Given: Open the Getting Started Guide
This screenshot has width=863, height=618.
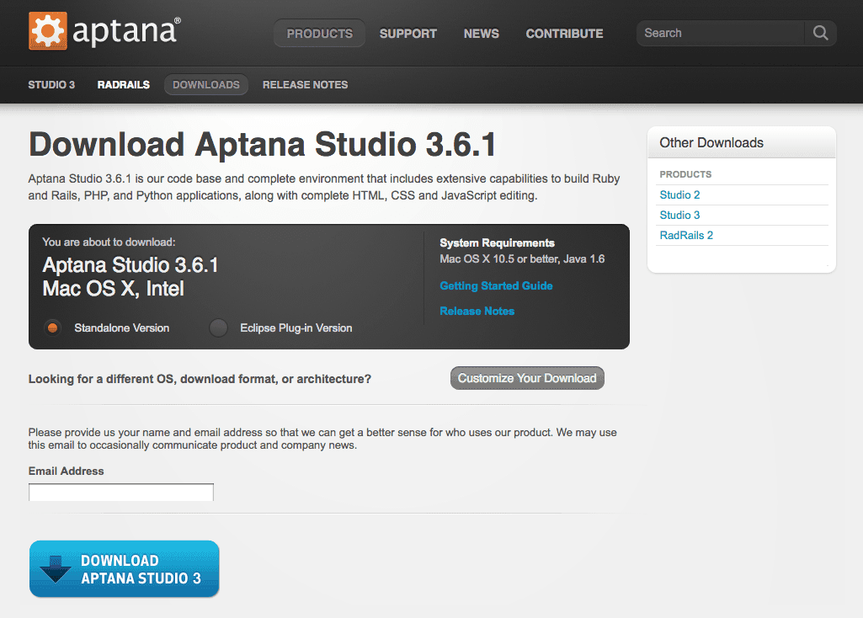Looking at the screenshot, I should coord(496,285).
